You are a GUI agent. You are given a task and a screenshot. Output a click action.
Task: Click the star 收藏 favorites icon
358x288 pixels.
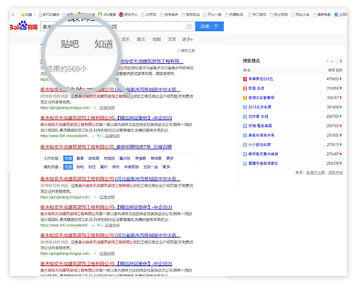click(22, 14)
